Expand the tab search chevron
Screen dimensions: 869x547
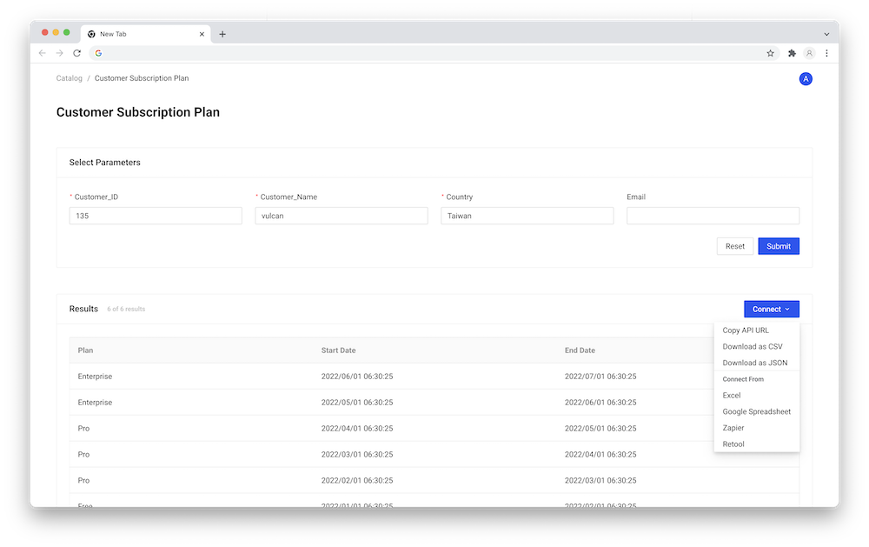[826, 34]
